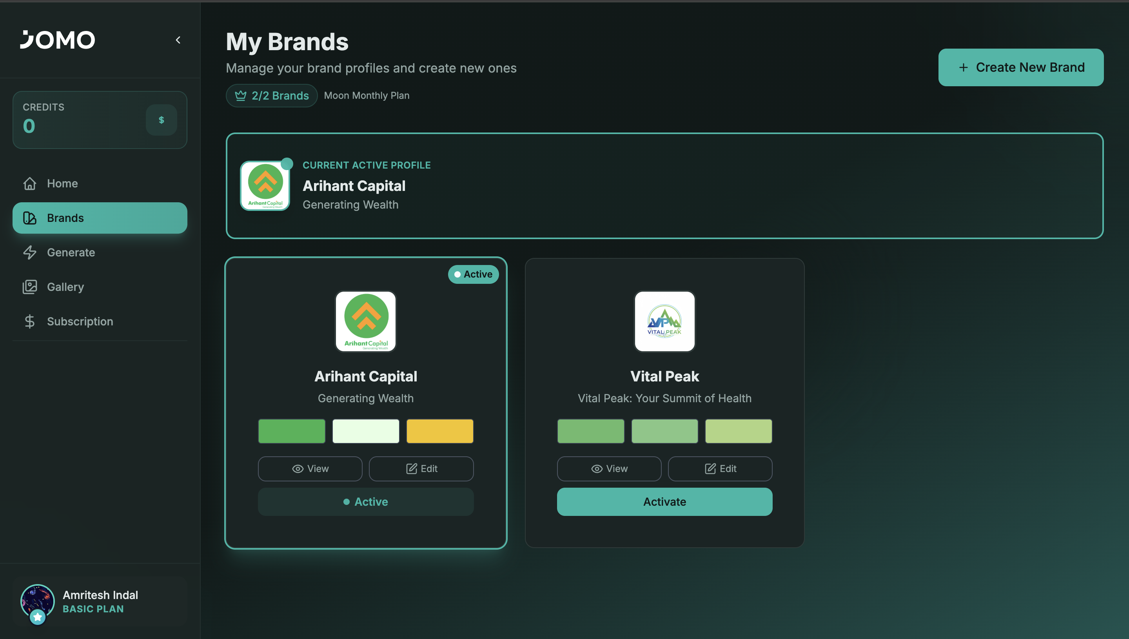Activate the Vital Peak brand profile
The height and width of the screenshot is (639, 1129).
pyautogui.click(x=664, y=502)
